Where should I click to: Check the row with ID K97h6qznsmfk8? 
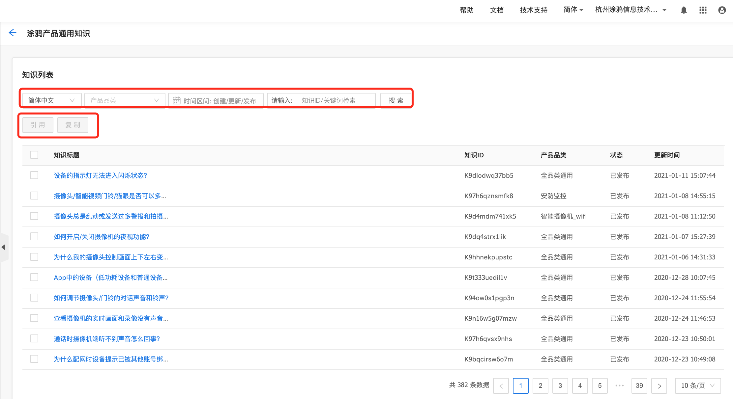pyautogui.click(x=34, y=196)
